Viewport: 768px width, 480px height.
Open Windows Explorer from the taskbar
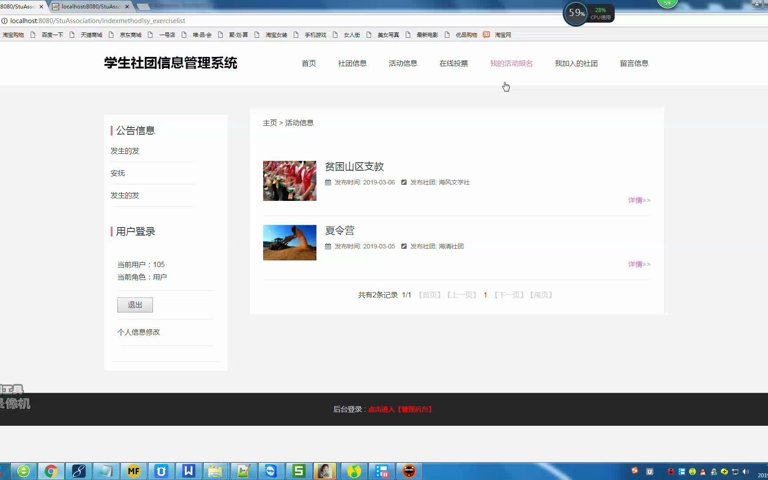pos(216,471)
